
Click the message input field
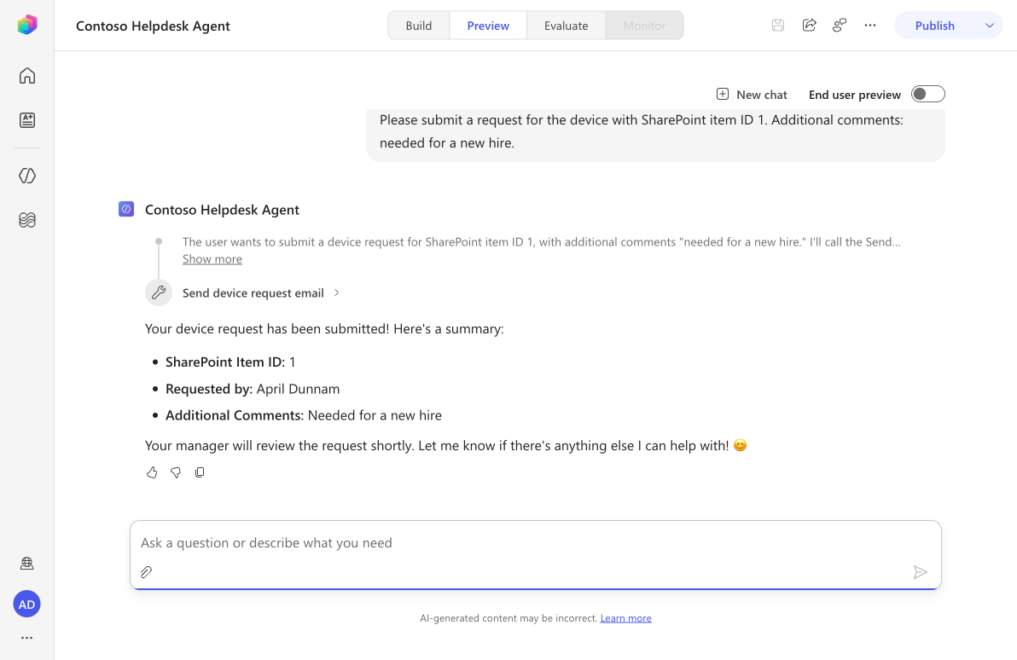point(536,555)
